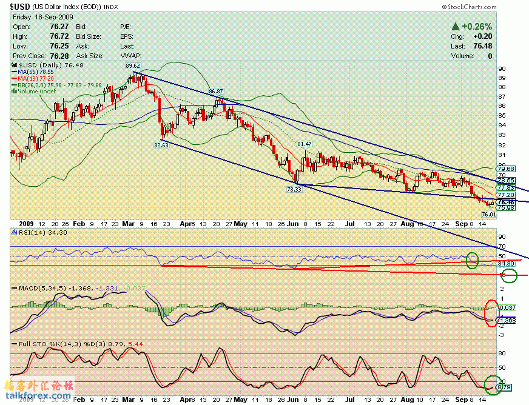Click the -1.368 MACD axis tag
Image resolution: width=529 pixels, height=405 pixels.
click(x=507, y=320)
